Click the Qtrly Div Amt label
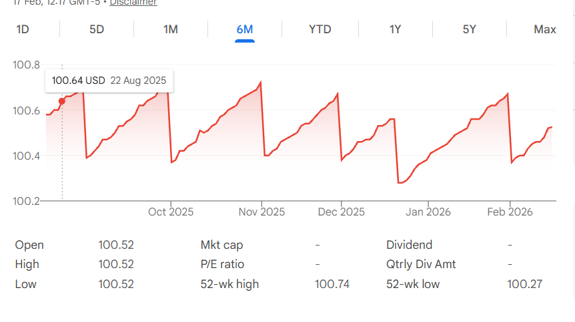 coord(421,264)
